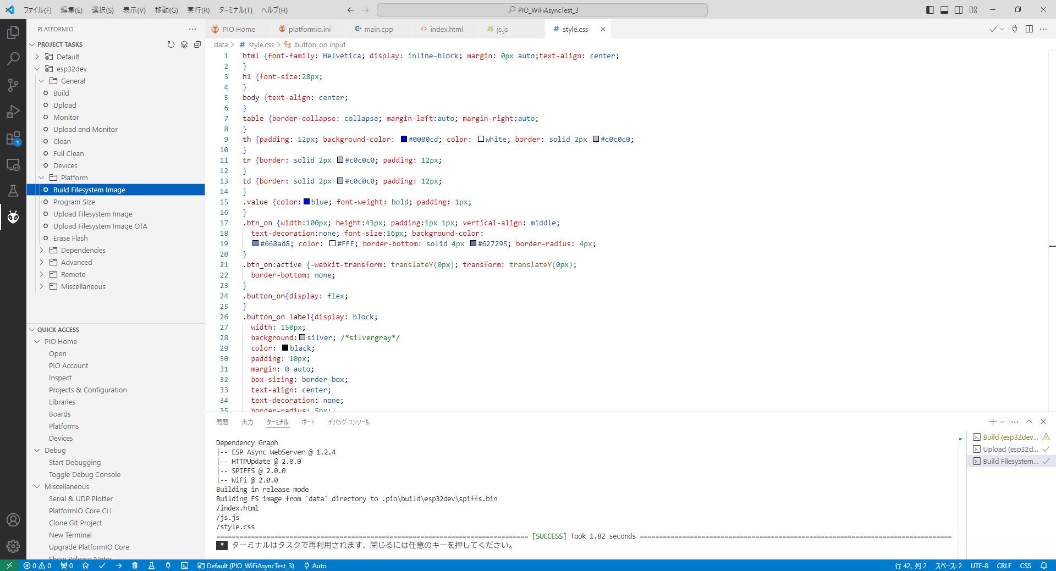
Task: Click the #0000cd color swatch on line 9
Action: [404, 139]
